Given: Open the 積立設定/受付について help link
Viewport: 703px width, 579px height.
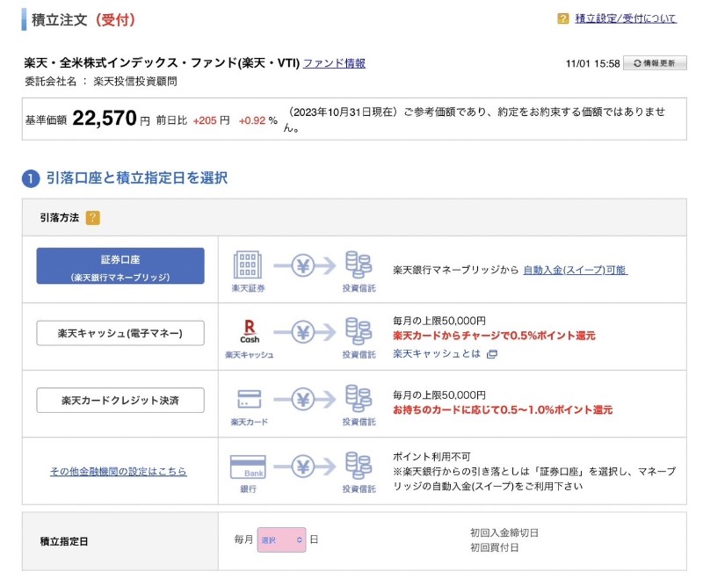Looking at the screenshot, I should coord(626,18).
